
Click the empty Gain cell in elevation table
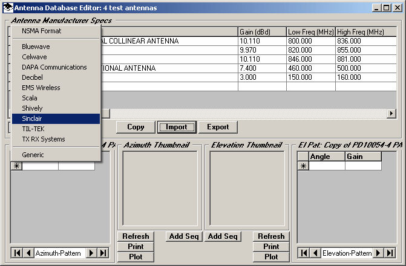pos(363,166)
